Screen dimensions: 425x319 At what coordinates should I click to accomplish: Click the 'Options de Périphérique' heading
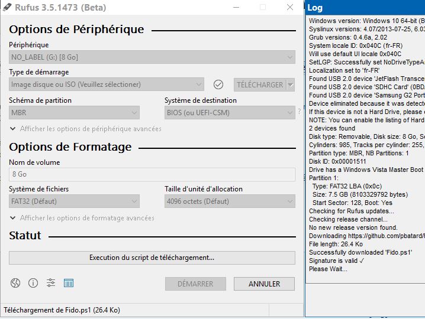76,30
